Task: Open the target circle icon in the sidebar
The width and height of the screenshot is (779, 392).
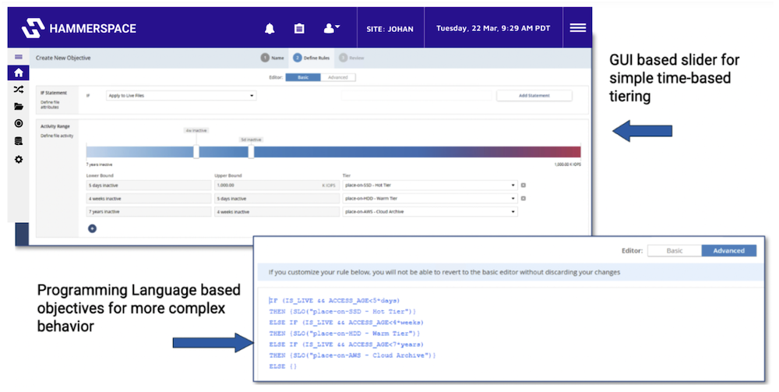Action: pyautogui.click(x=19, y=123)
